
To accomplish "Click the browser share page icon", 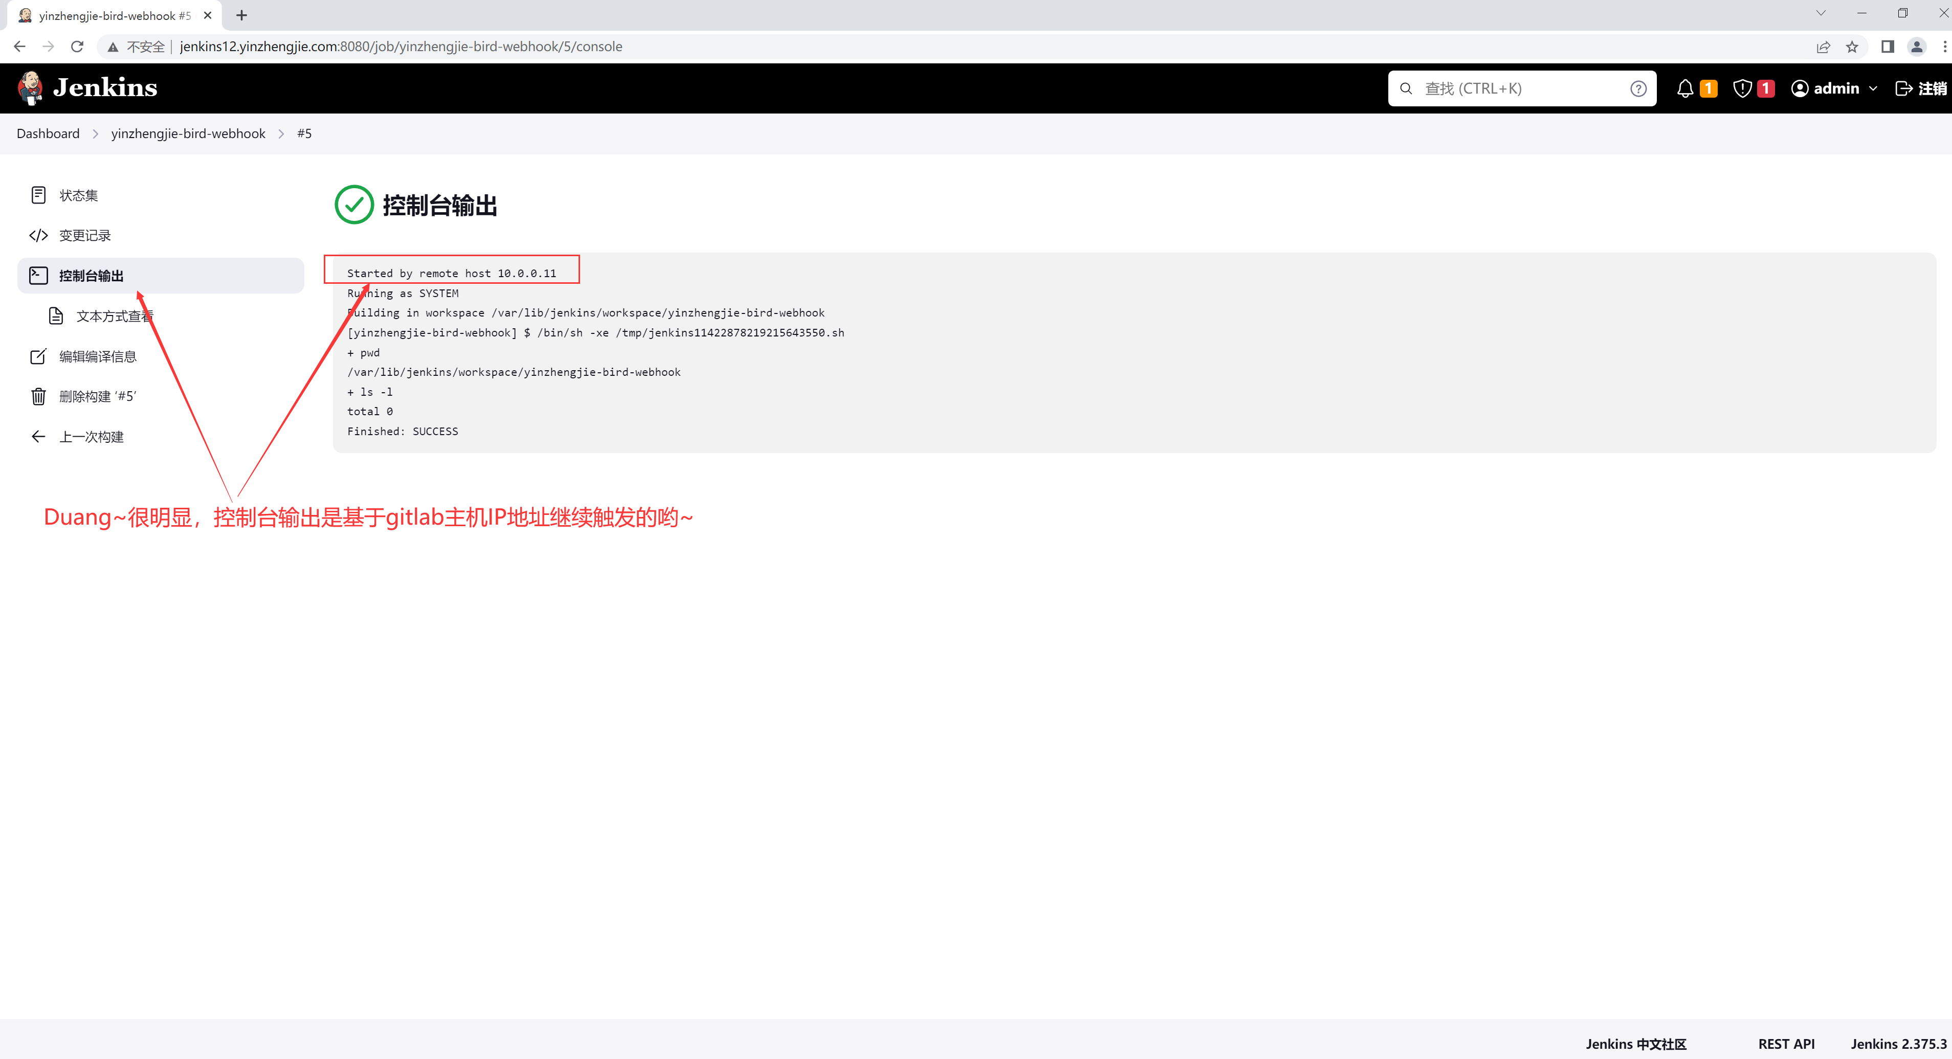I will point(1823,47).
